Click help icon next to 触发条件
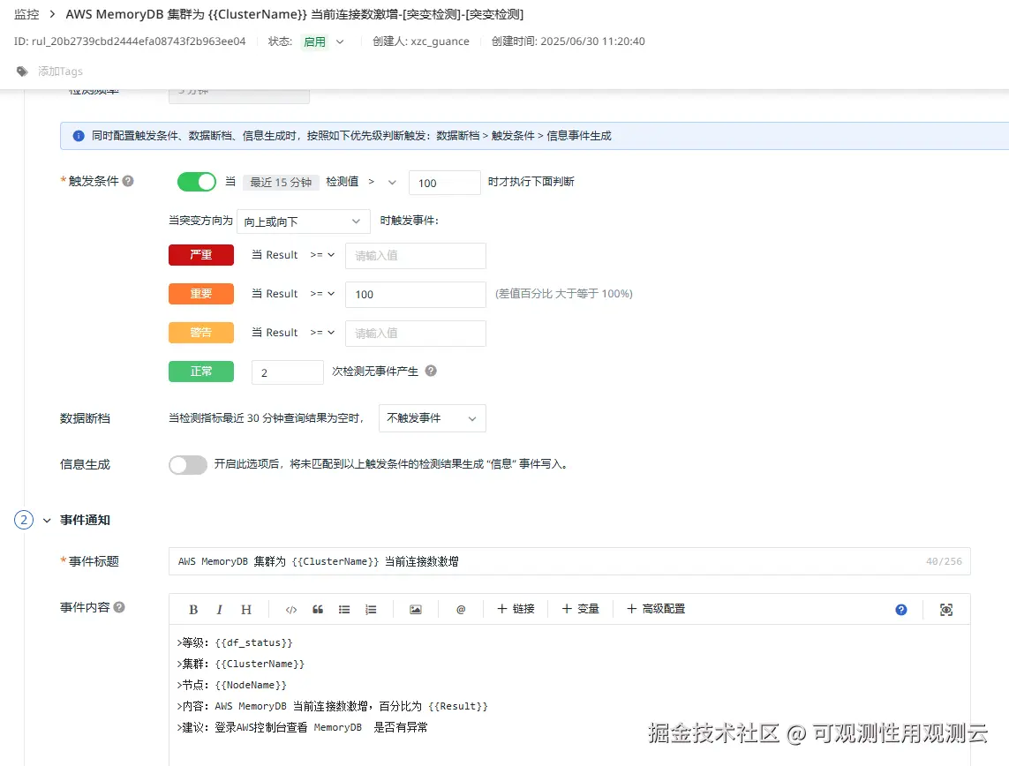 tap(128, 181)
